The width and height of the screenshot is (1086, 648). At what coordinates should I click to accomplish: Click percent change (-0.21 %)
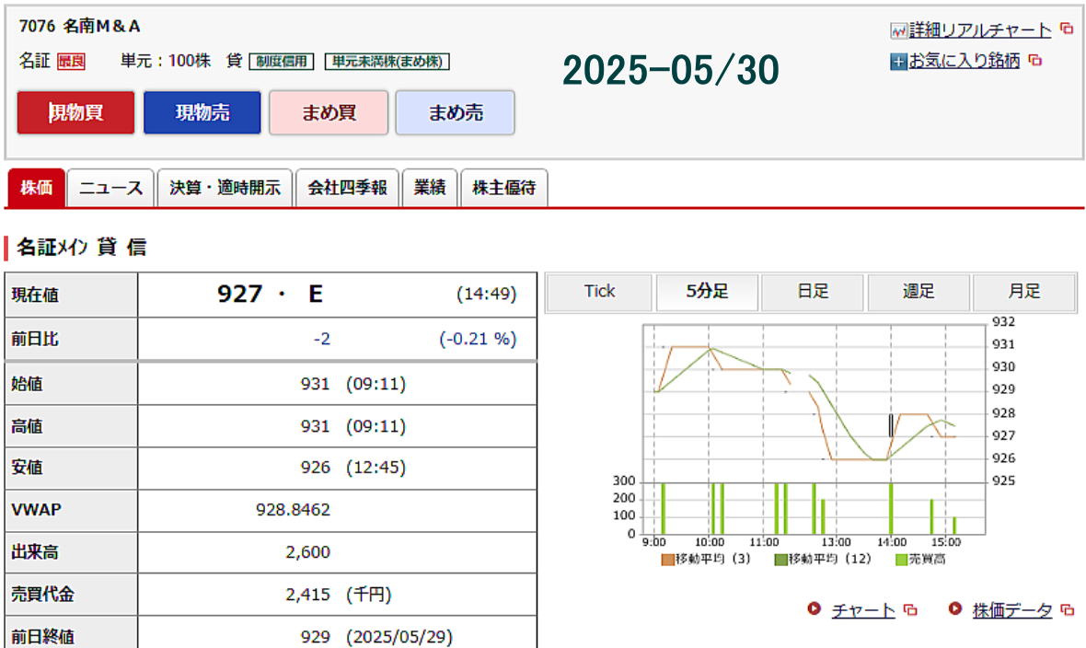coord(478,339)
